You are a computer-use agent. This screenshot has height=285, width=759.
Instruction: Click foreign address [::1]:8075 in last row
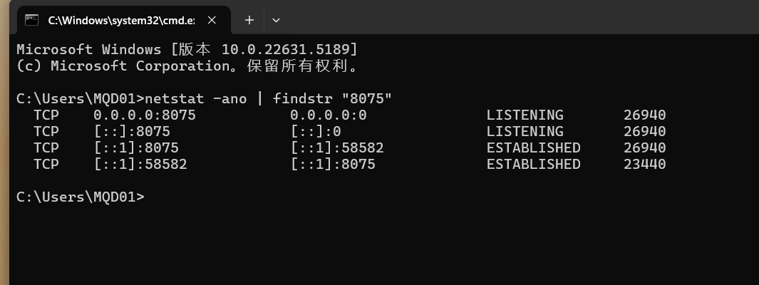[x=333, y=164]
